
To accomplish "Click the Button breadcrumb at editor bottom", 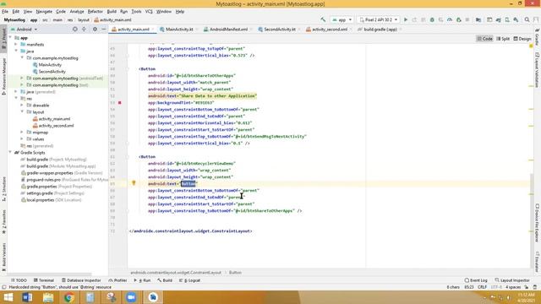I will (235, 273).
